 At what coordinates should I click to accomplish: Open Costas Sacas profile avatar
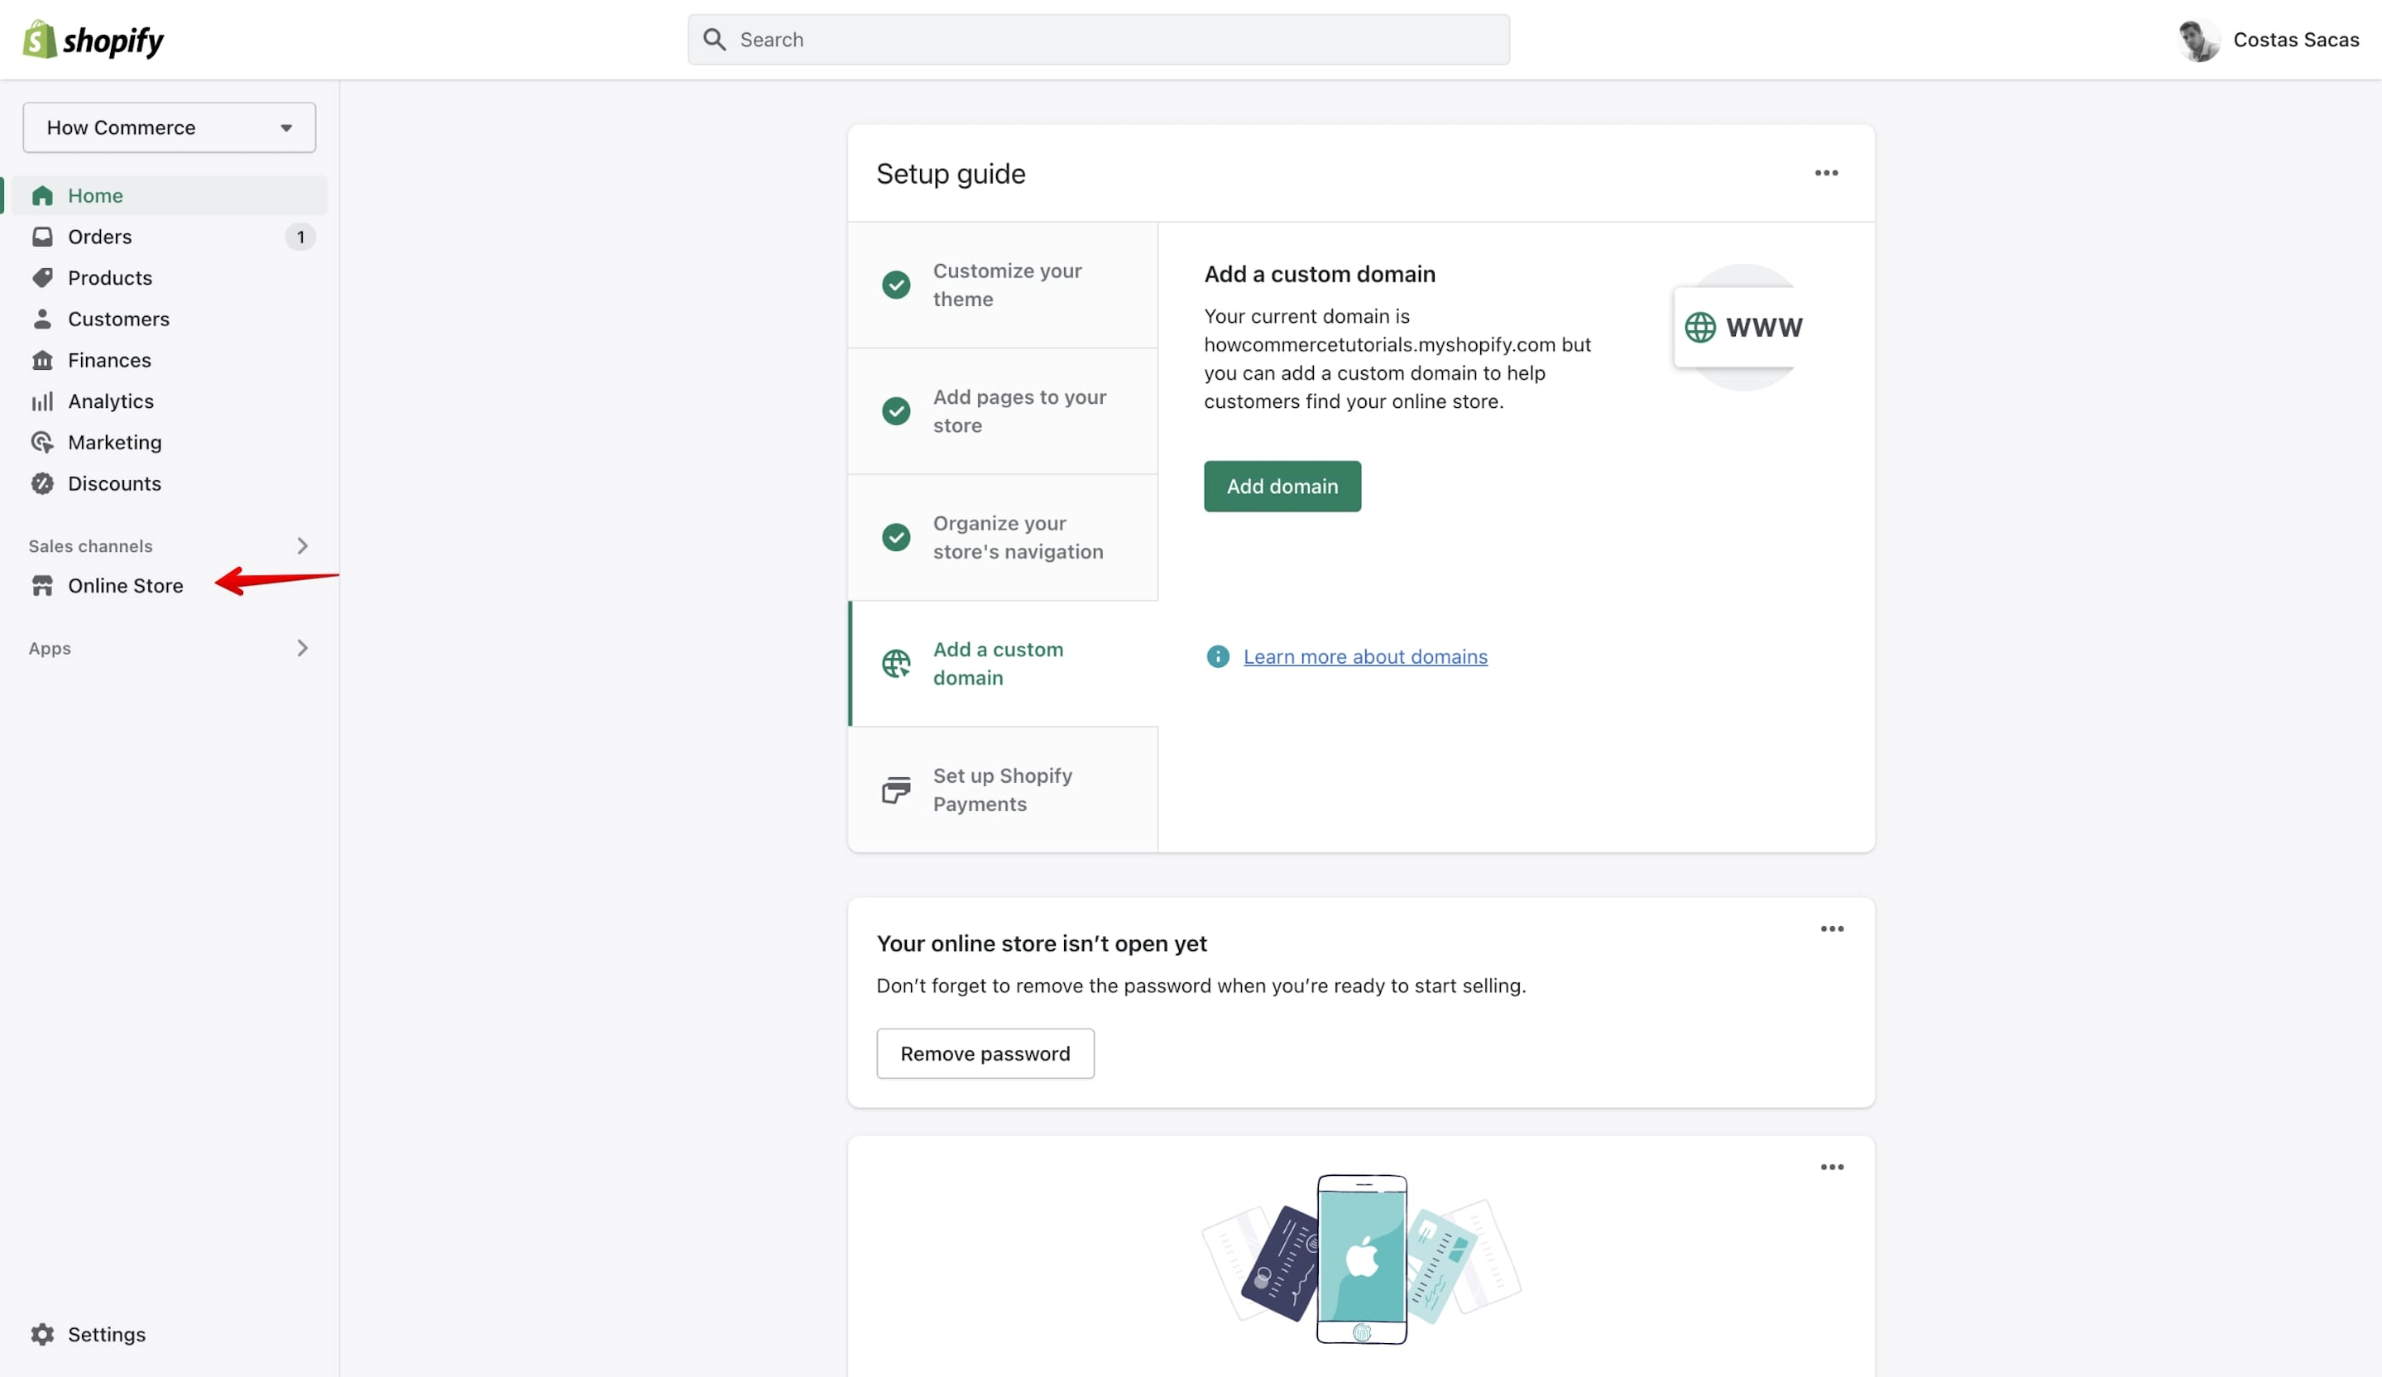click(x=2198, y=40)
